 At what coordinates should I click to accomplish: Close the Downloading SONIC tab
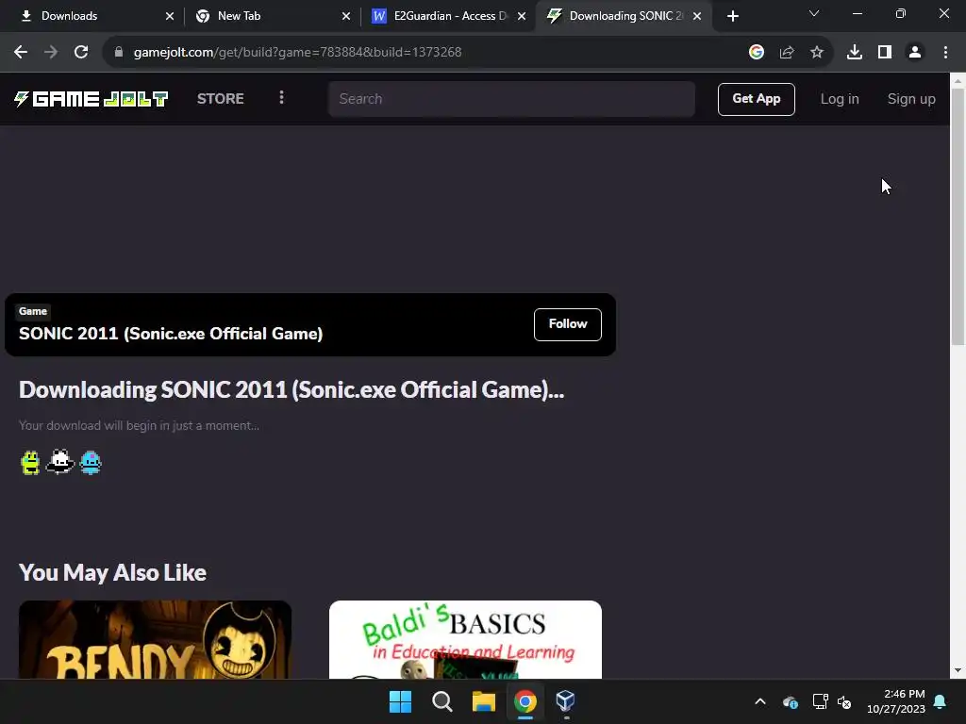(x=697, y=16)
